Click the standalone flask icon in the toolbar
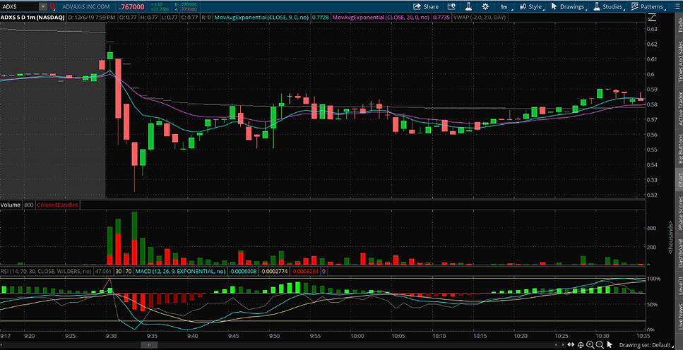The image size is (683, 350). [x=469, y=6]
